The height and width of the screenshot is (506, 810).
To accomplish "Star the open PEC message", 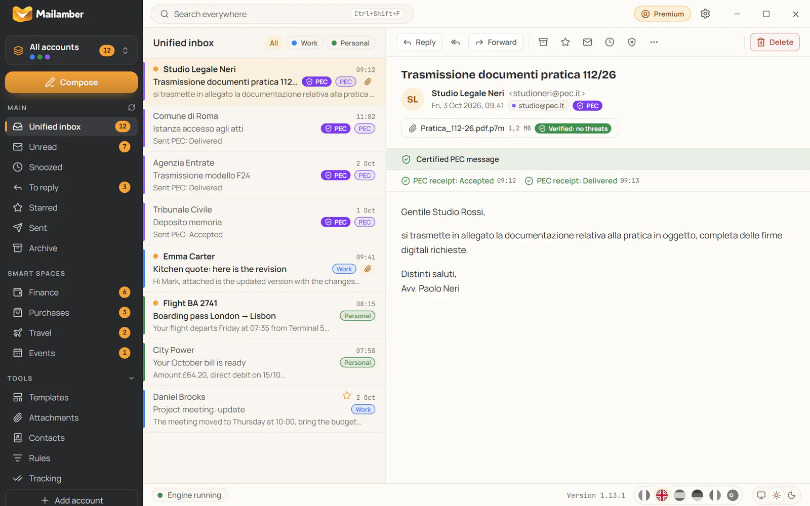I will 565,43.
